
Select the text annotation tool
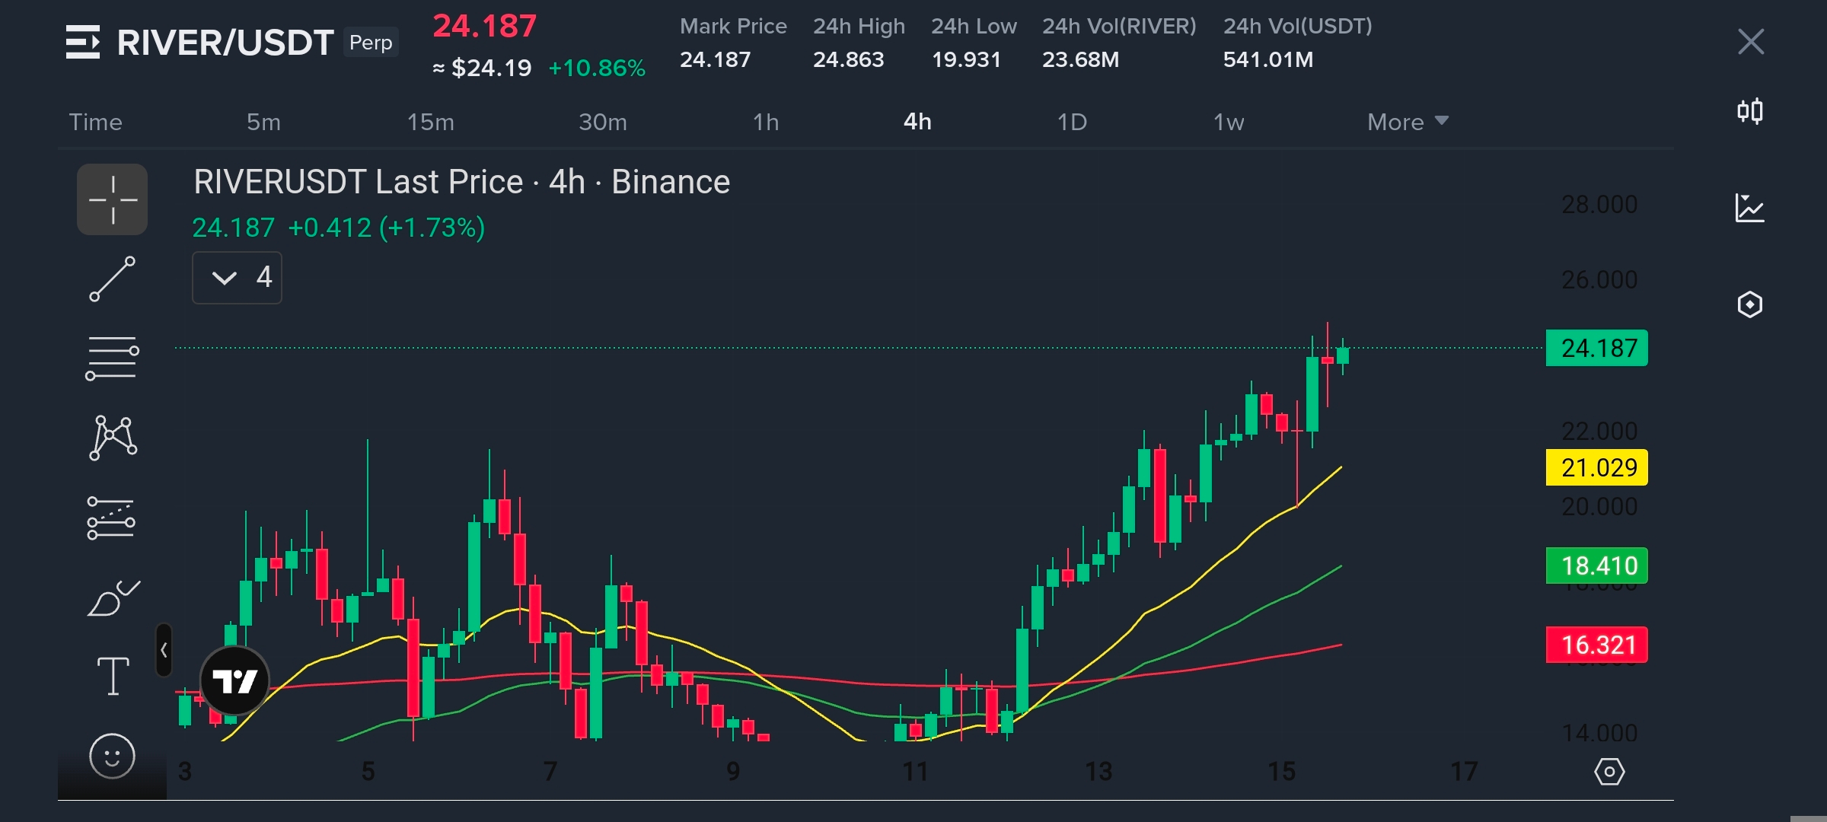point(113,676)
